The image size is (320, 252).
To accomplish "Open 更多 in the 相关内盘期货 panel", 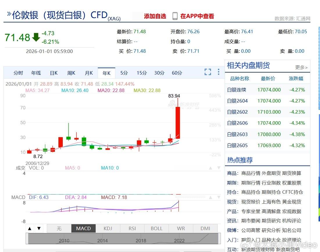I will [301, 67].
